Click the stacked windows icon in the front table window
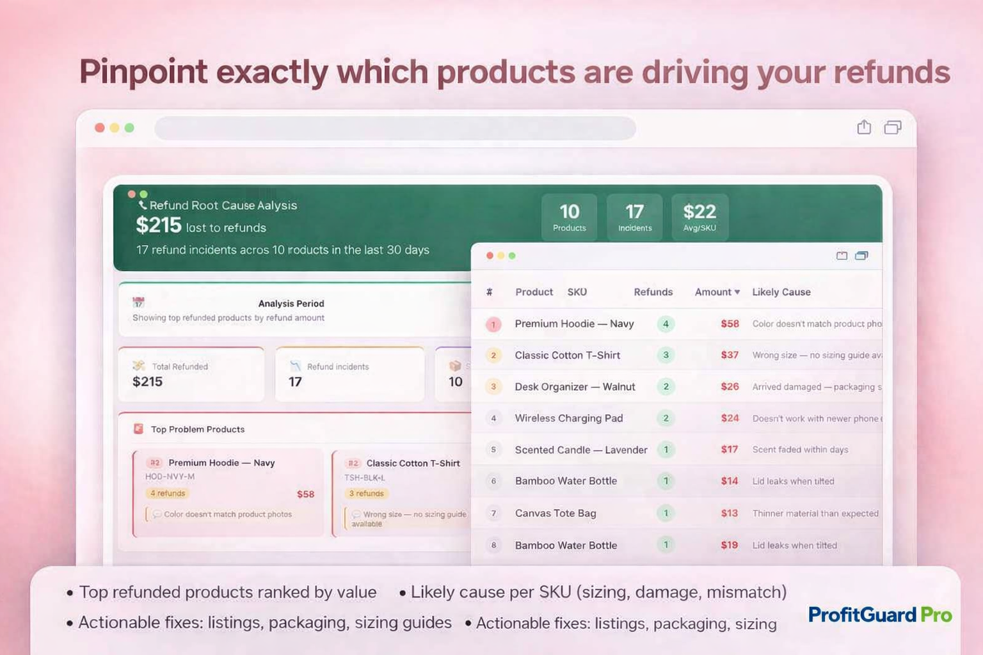The height and width of the screenshot is (655, 983). point(861,255)
